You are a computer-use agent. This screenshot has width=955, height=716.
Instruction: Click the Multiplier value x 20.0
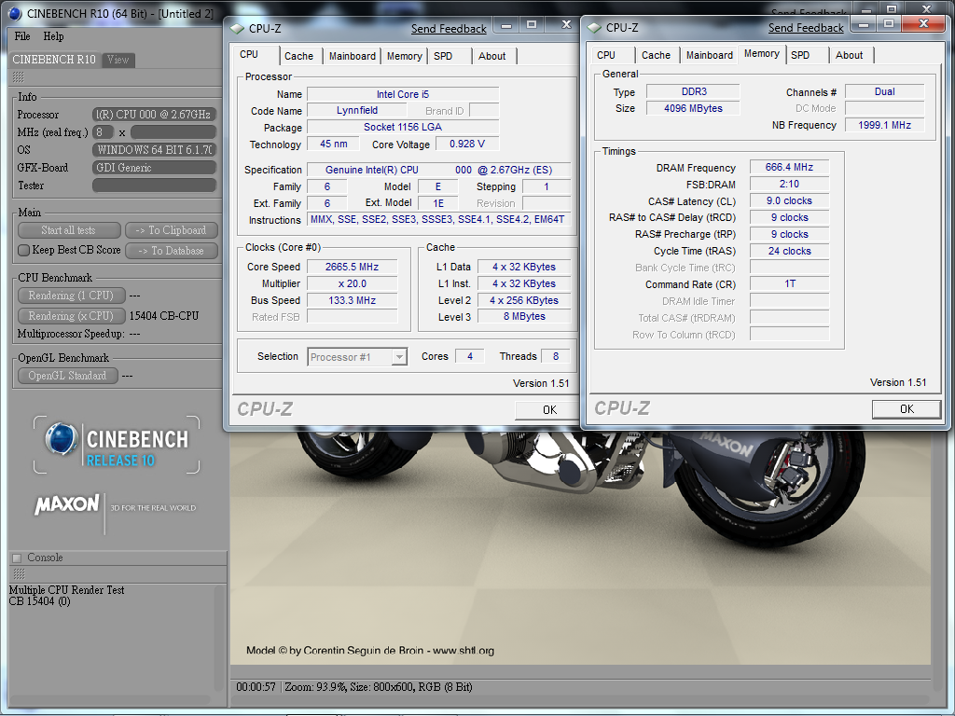pyautogui.click(x=352, y=283)
